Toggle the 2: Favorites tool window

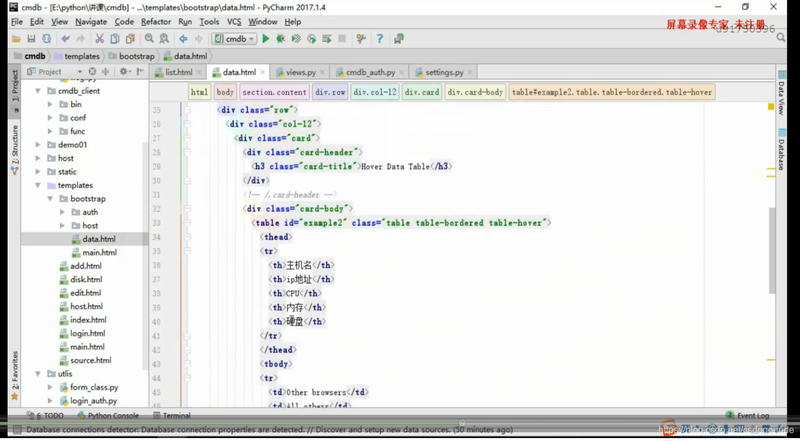click(15, 375)
